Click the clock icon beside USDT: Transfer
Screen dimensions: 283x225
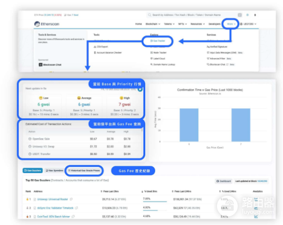coord(30,154)
